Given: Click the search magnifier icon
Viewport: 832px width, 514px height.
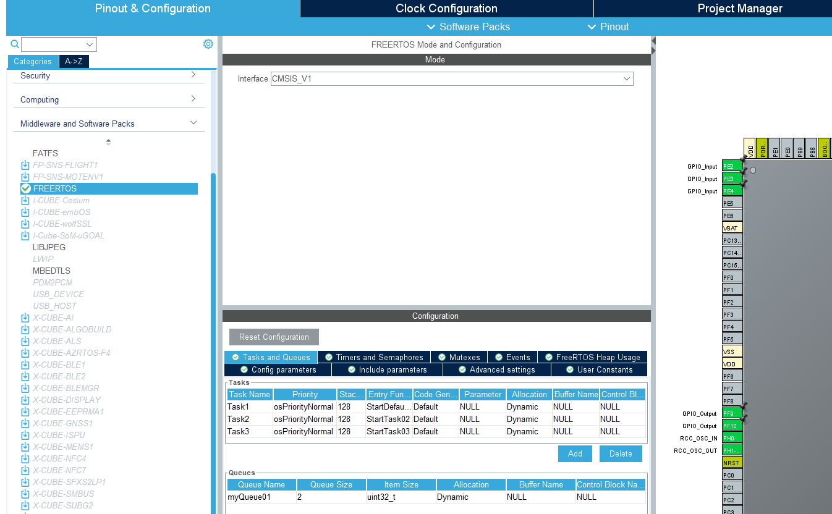Looking at the screenshot, I should tap(15, 44).
